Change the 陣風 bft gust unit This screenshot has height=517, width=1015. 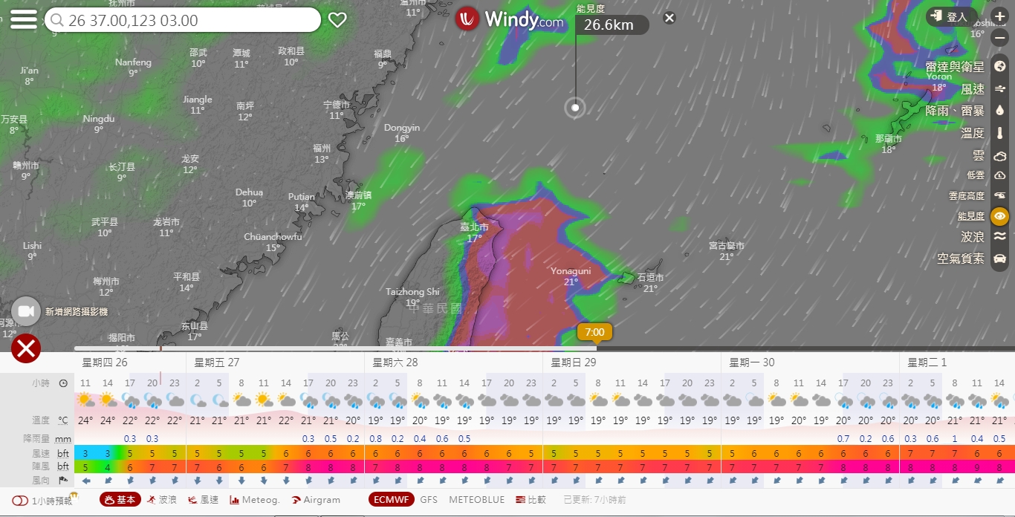(x=63, y=466)
